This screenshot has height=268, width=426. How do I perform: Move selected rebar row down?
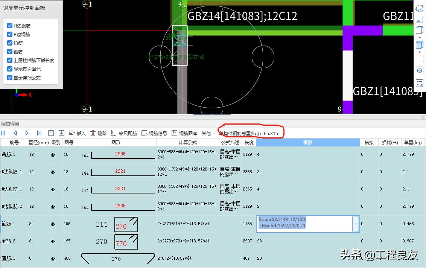coord(61,133)
